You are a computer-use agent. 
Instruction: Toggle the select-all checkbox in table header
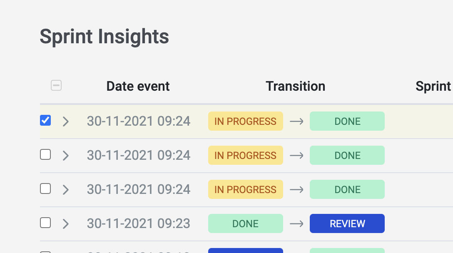[56, 86]
